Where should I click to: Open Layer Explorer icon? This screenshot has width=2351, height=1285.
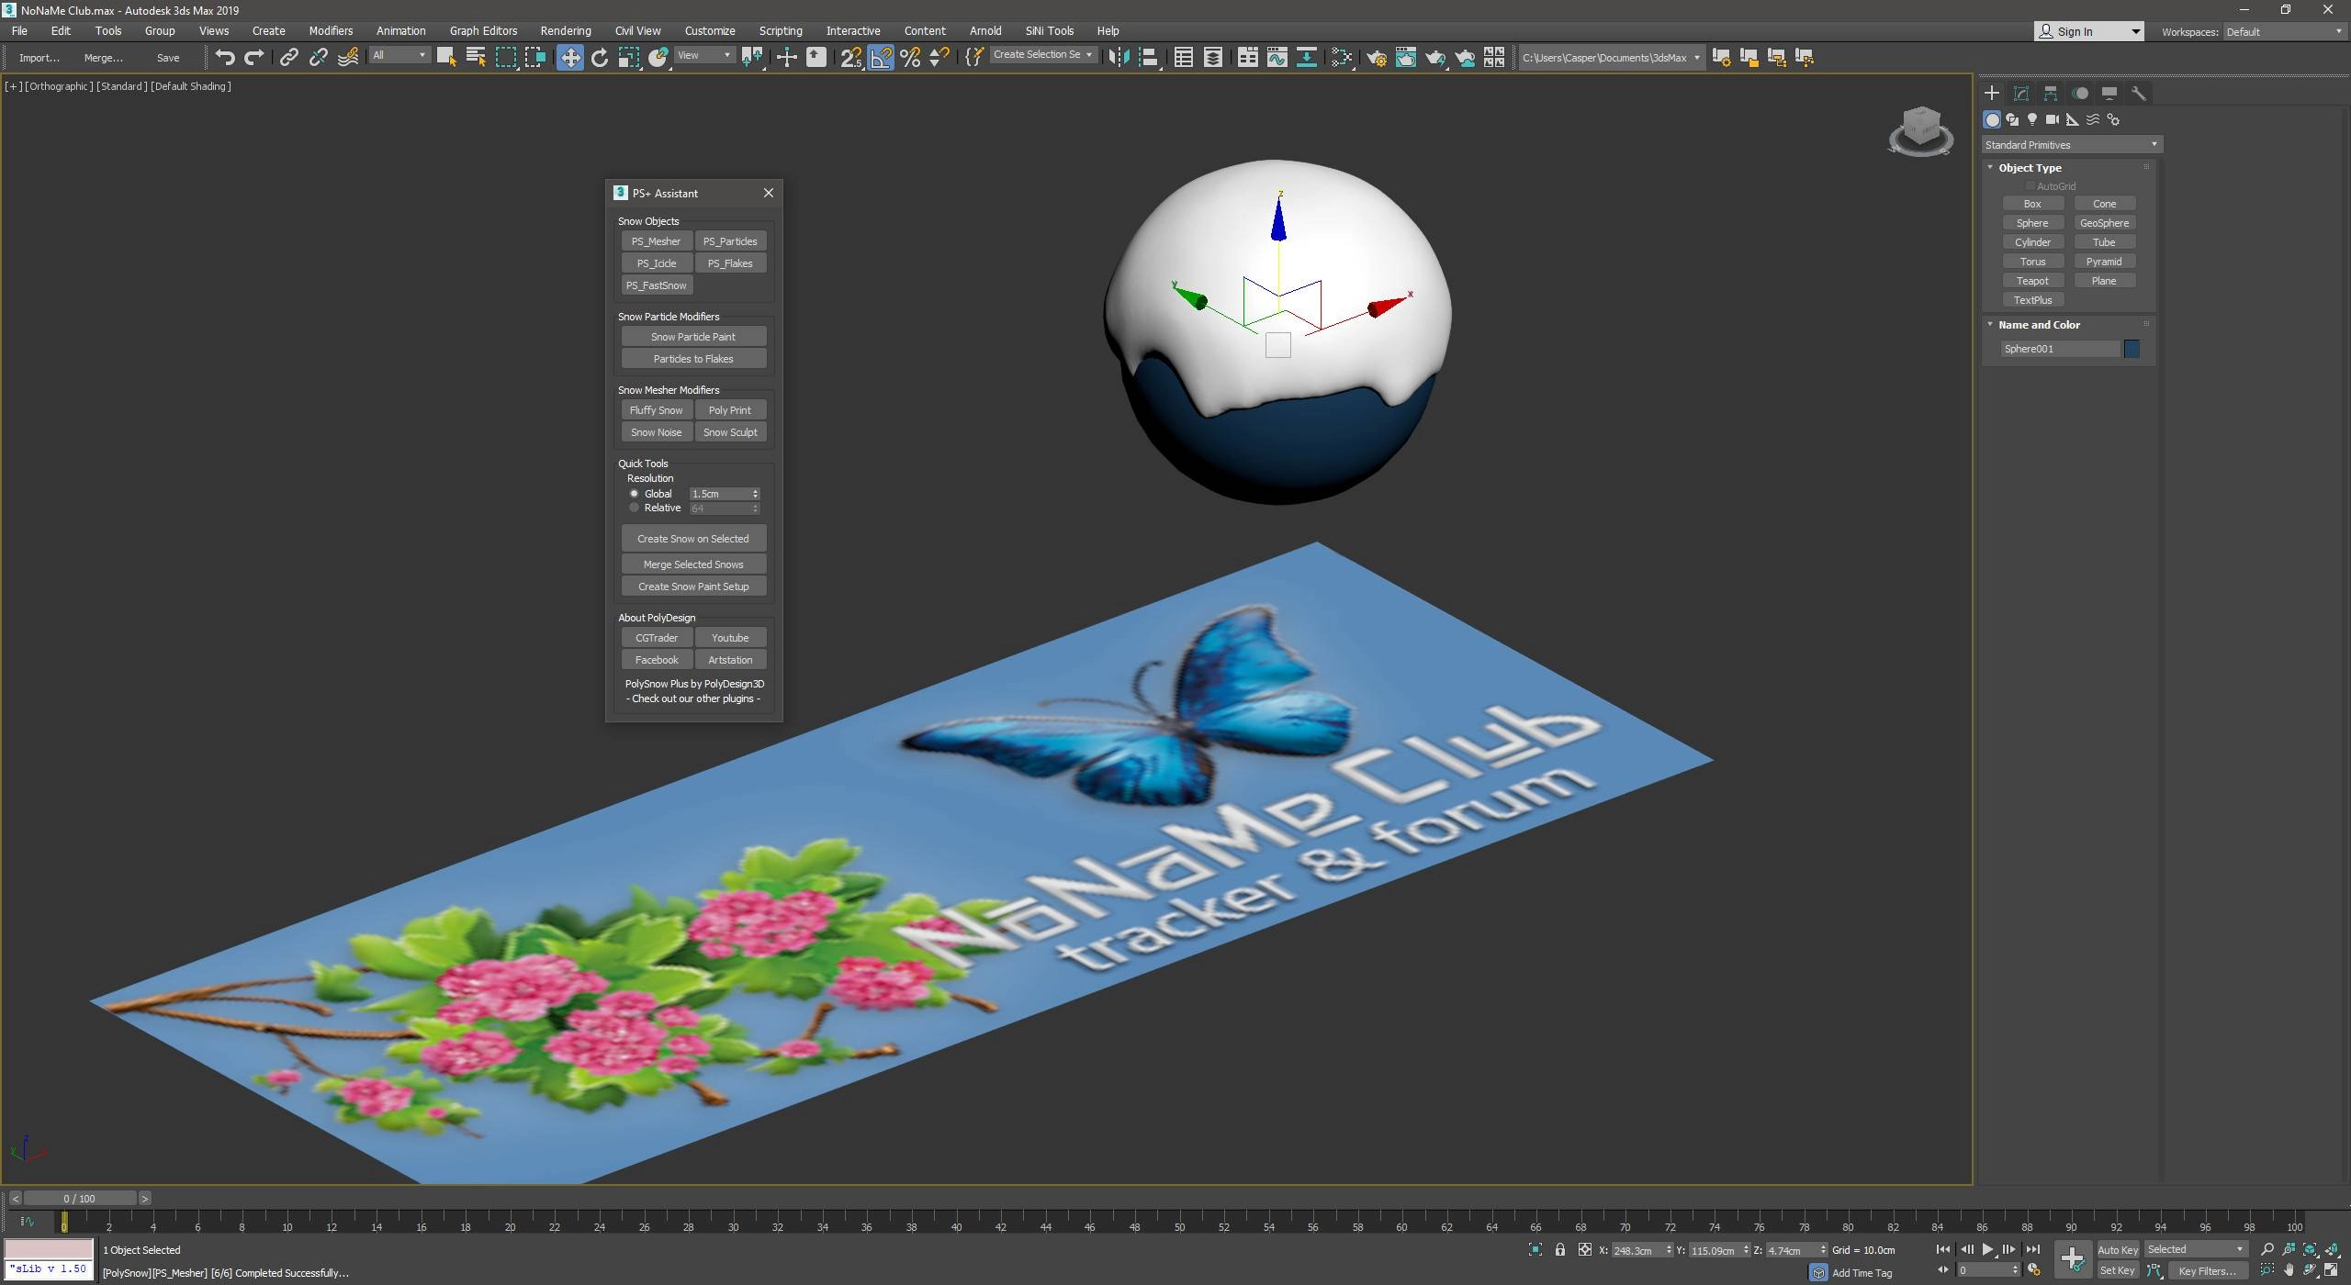point(1212,57)
